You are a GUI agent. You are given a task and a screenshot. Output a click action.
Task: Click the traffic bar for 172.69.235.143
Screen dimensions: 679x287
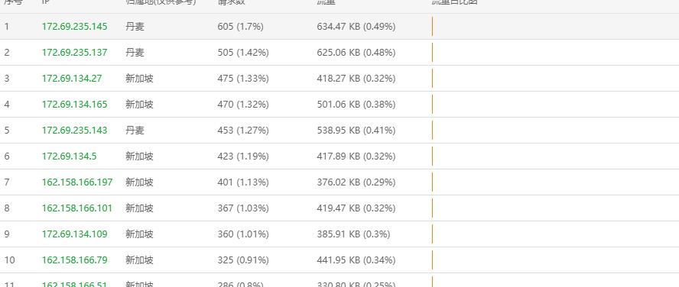point(432,130)
